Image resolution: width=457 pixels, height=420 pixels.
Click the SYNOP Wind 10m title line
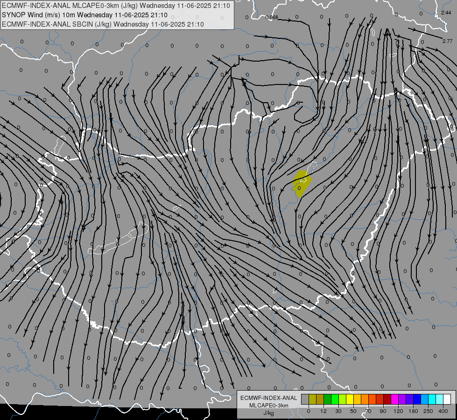(84, 15)
